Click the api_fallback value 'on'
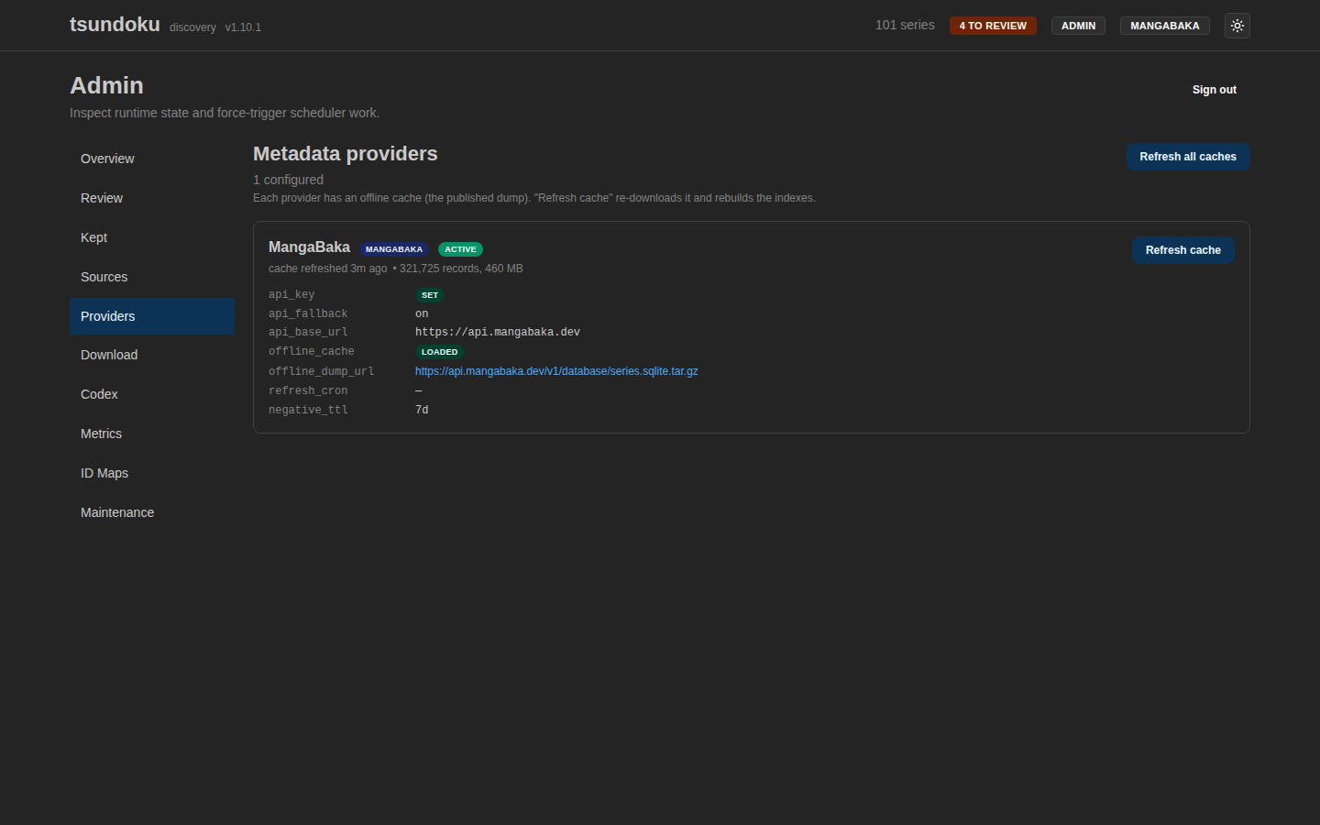Image resolution: width=1320 pixels, height=825 pixels. [422, 313]
